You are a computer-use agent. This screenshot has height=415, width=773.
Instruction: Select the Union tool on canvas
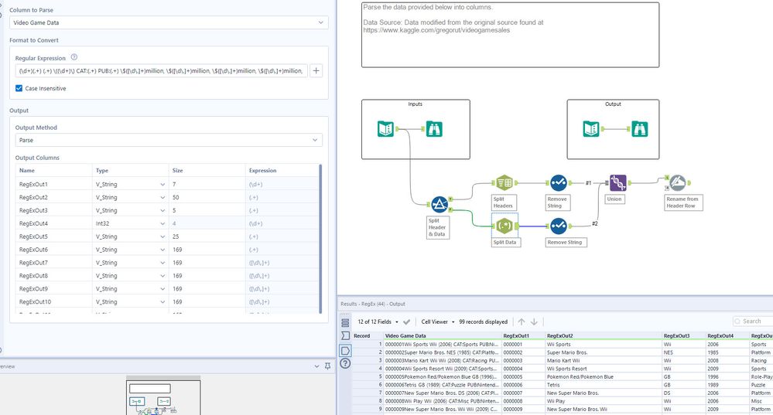617,182
